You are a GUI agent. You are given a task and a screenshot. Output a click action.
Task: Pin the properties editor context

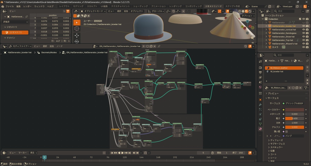[x=307, y=61]
